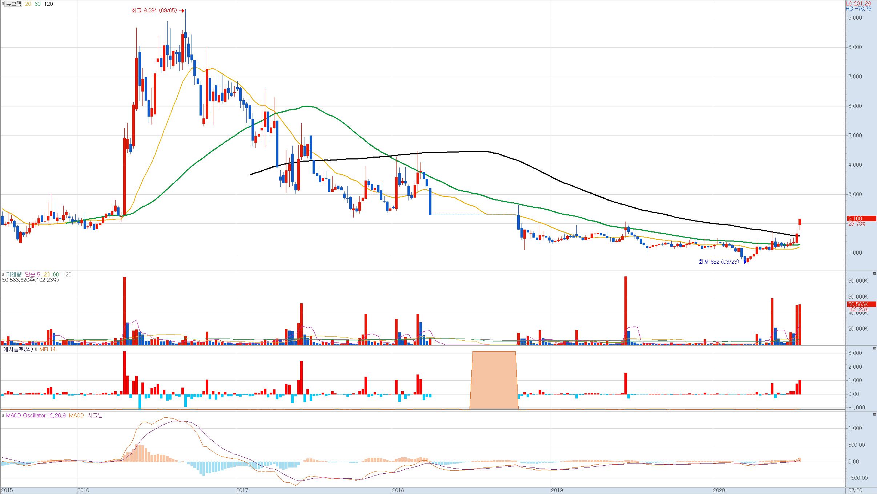Close the volume panel with X icon

point(874,273)
